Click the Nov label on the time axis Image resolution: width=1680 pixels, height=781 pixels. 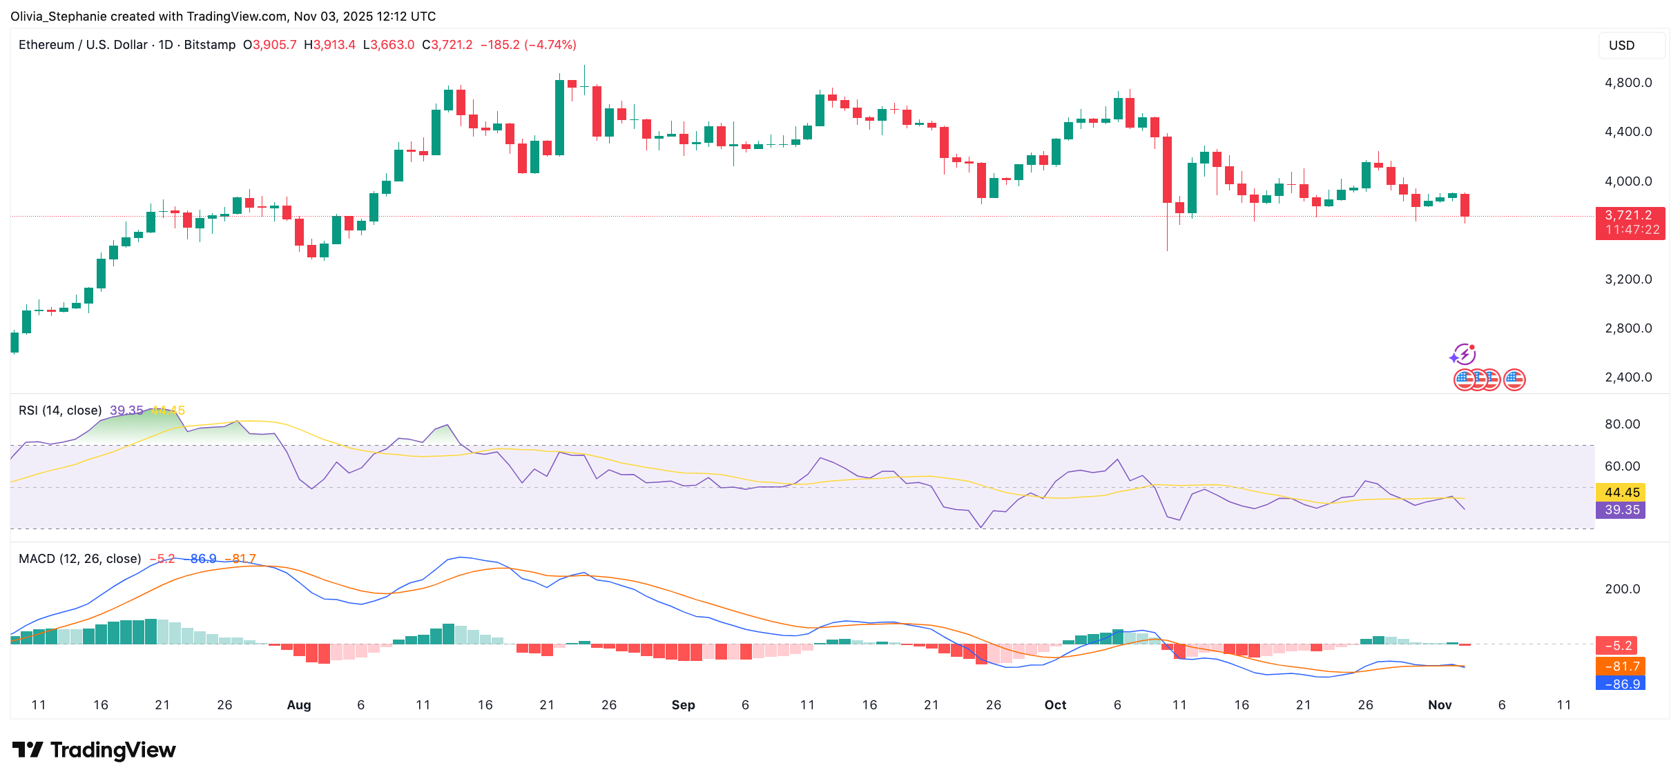1440,705
